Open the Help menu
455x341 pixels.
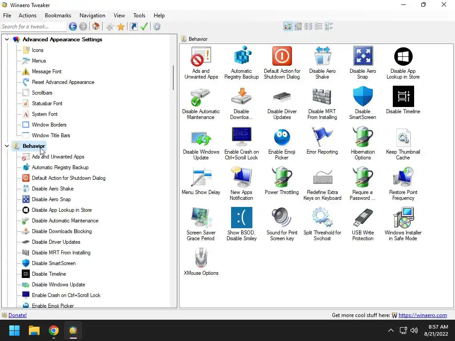point(159,16)
